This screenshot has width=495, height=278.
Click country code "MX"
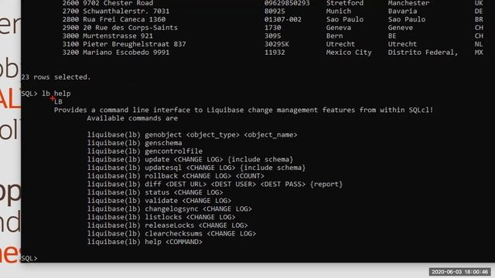point(479,53)
